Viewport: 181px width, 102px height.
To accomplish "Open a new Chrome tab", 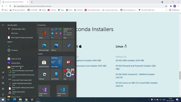I will click(x=32, y=2).
